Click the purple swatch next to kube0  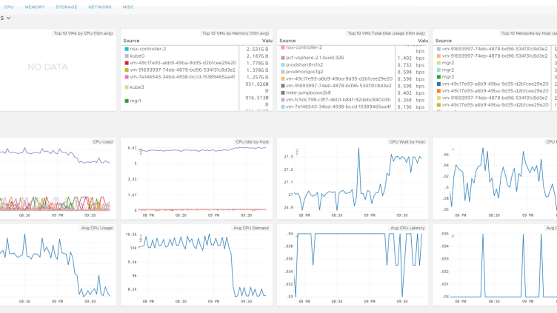click(127, 55)
